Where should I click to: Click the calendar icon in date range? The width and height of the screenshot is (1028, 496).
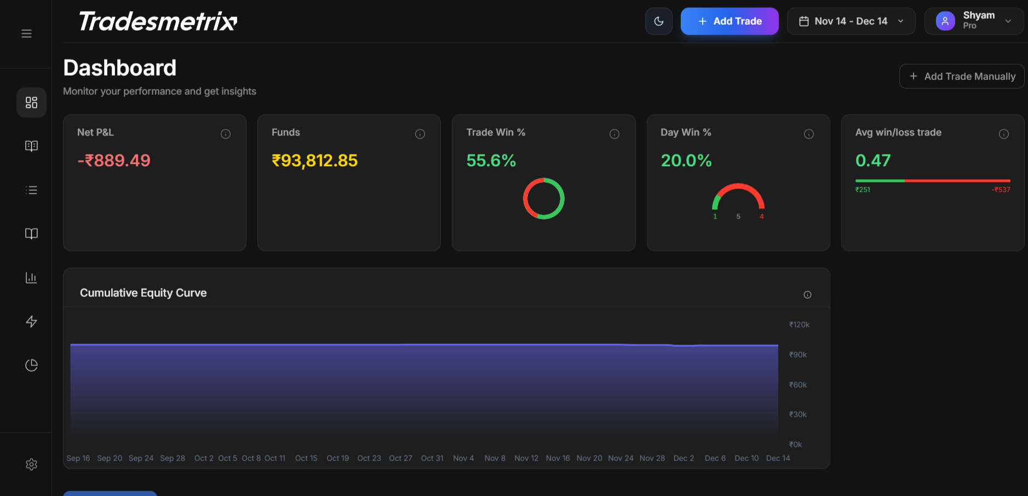click(x=803, y=21)
